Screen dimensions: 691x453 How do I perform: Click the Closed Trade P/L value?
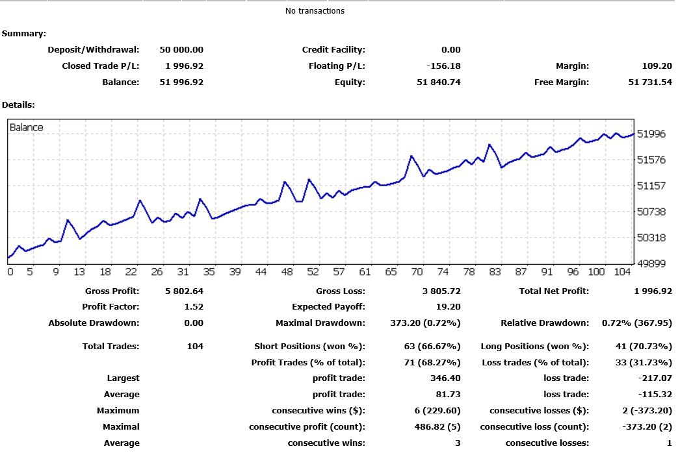pyautogui.click(x=184, y=66)
